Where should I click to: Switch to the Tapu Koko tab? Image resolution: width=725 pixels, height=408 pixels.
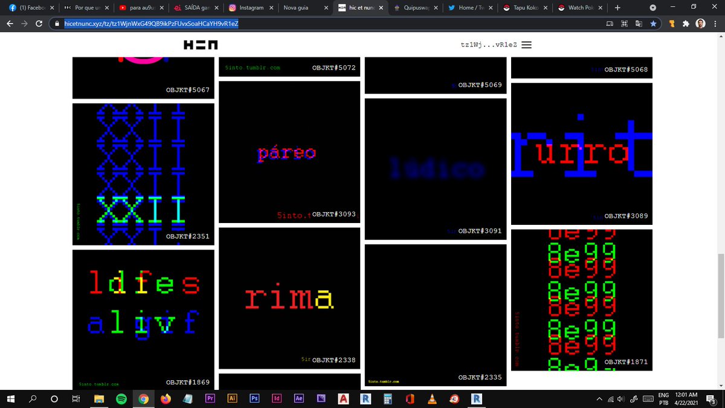524,8
